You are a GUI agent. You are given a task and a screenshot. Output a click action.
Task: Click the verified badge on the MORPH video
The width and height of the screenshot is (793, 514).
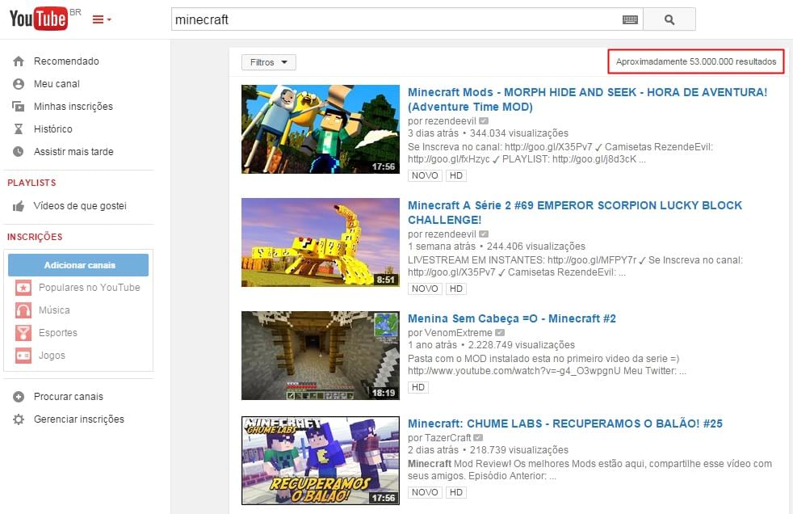[x=484, y=121]
